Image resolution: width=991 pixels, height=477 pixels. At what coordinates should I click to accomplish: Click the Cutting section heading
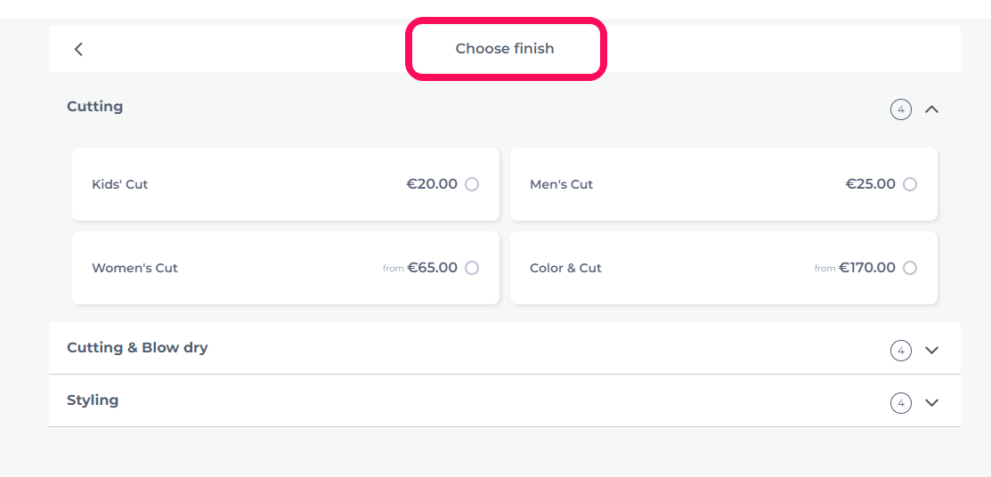pyautogui.click(x=94, y=106)
